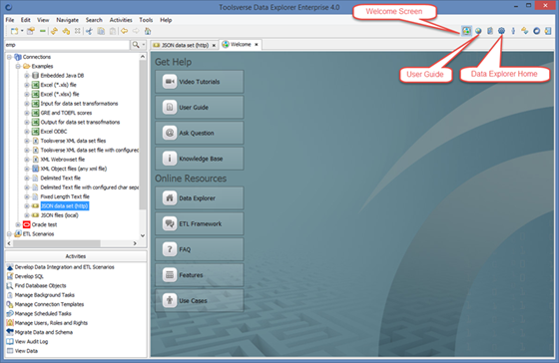Click the Oracle test red database icon
Image resolution: width=559 pixels, height=363 pixels.
coord(26,224)
